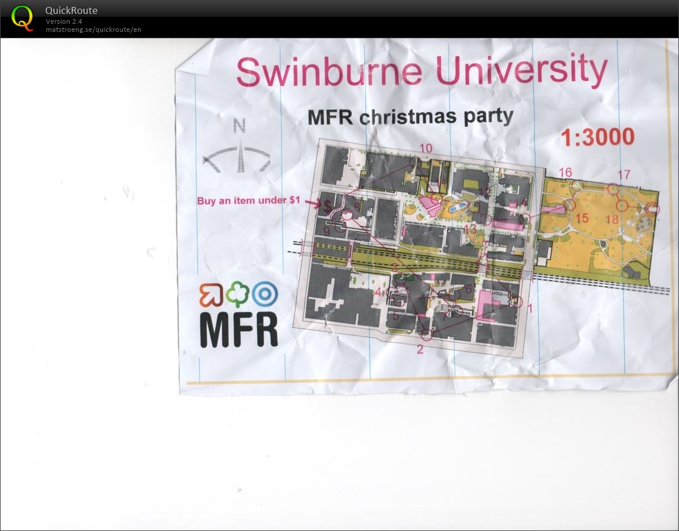Click the green tree icon above MFR
679x531 pixels.
click(238, 295)
